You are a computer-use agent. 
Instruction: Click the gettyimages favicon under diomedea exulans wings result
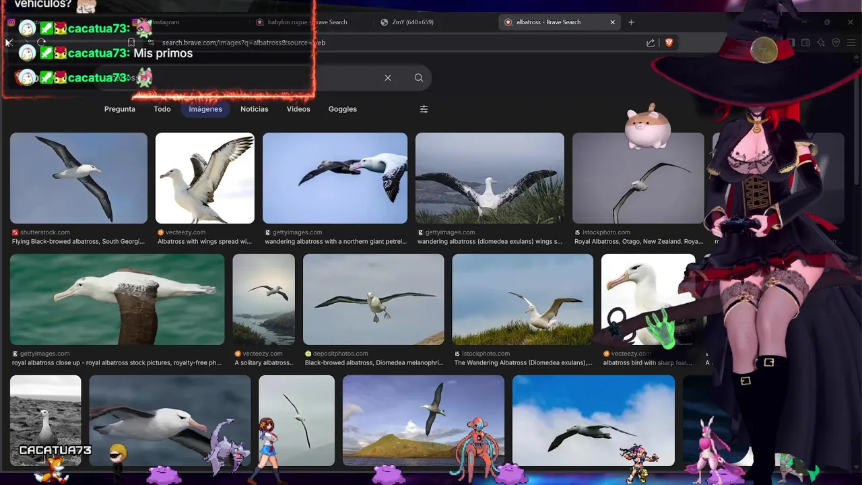coord(421,232)
